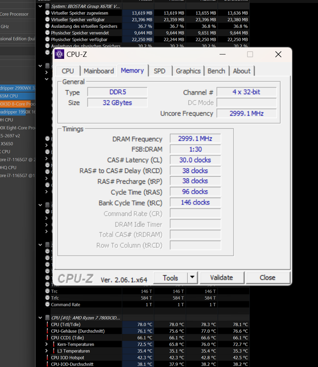Click the CPU-Gehäuse (Durchschnitt) thermometer icon
Screen dimensions: 318x367
coord(47,331)
